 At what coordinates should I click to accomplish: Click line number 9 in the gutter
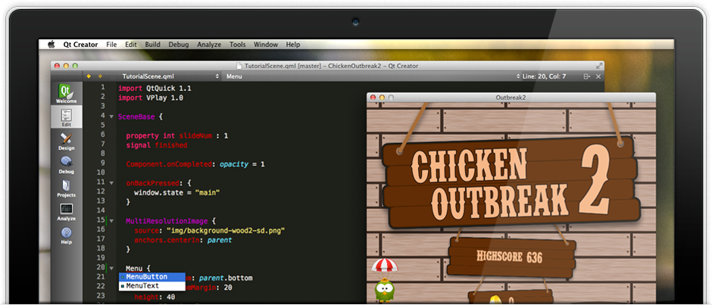click(102, 163)
